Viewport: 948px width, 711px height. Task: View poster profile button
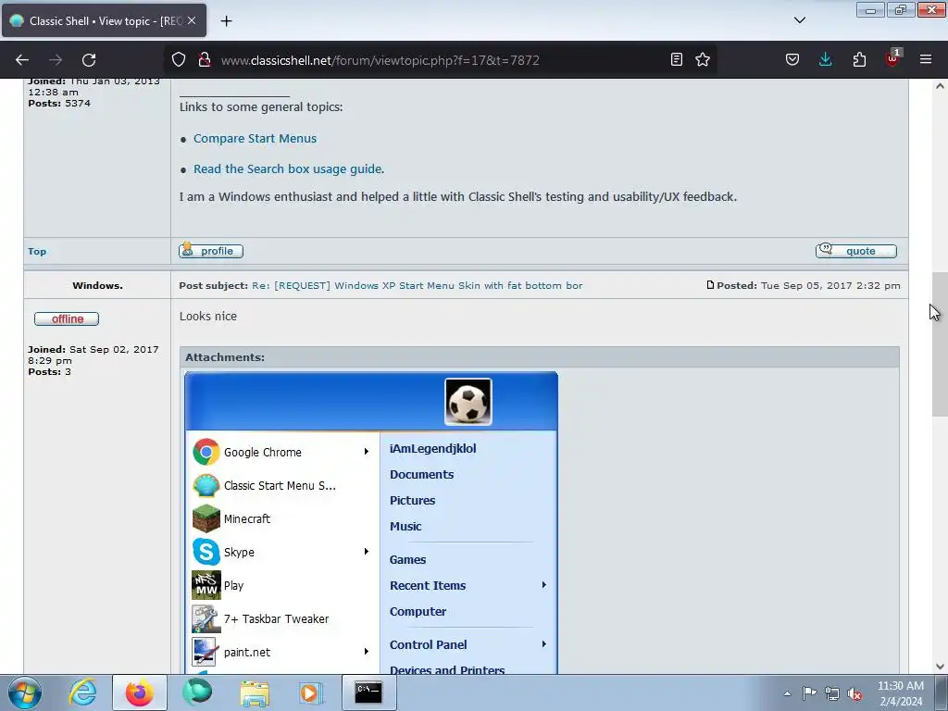pyautogui.click(x=211, y=250)
